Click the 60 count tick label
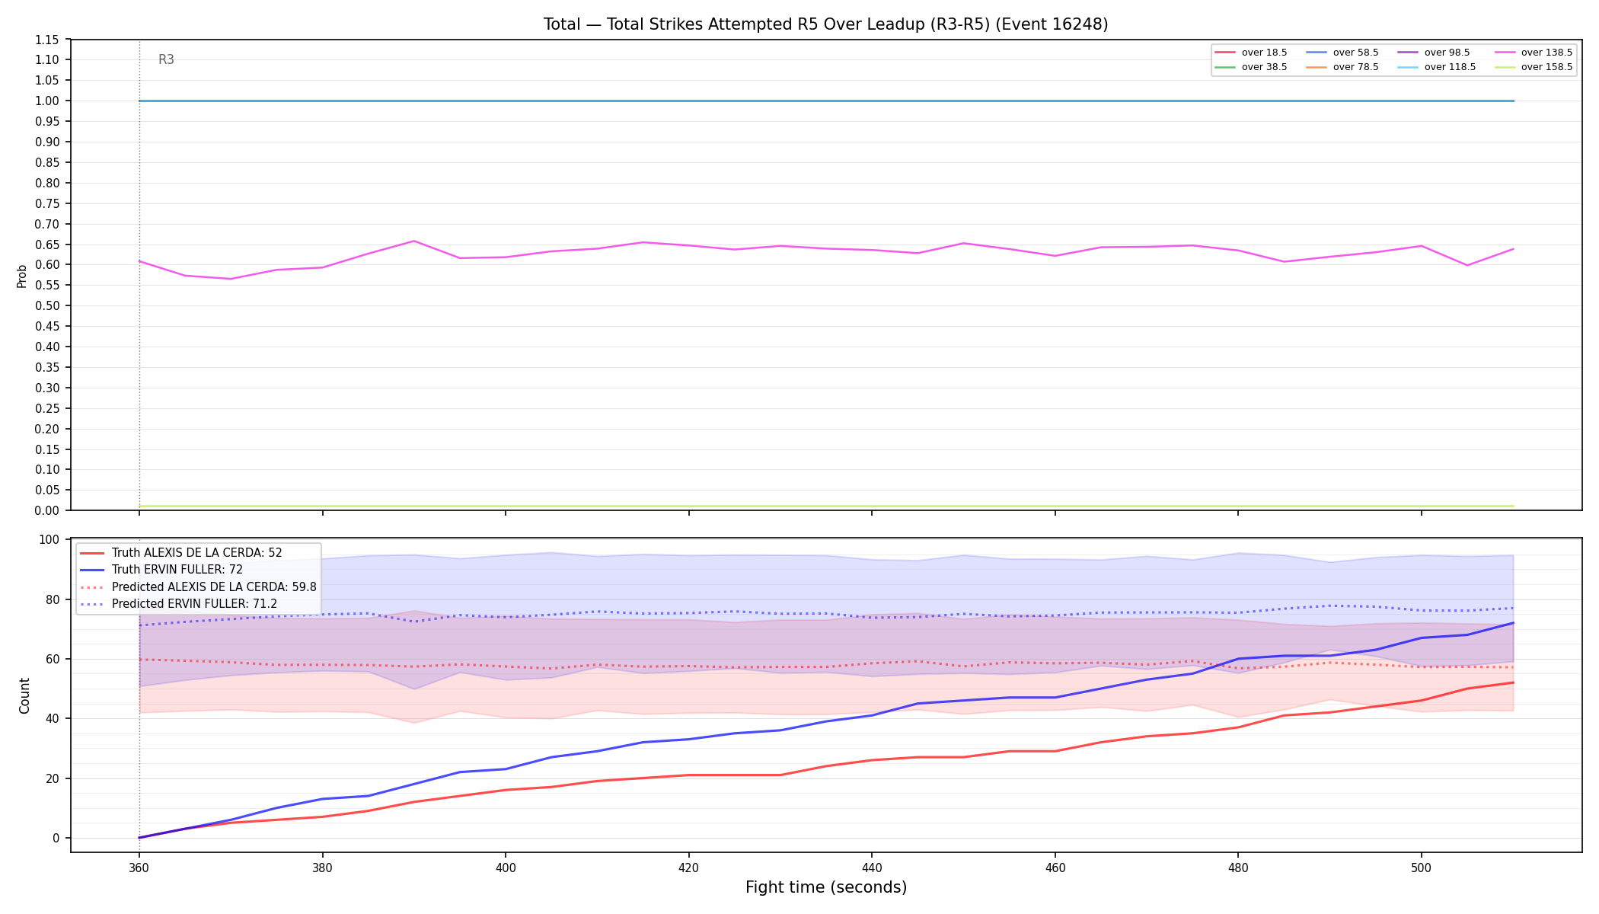Image resolution: width=1599 pixels, height=914 pixels. [53, 659]
